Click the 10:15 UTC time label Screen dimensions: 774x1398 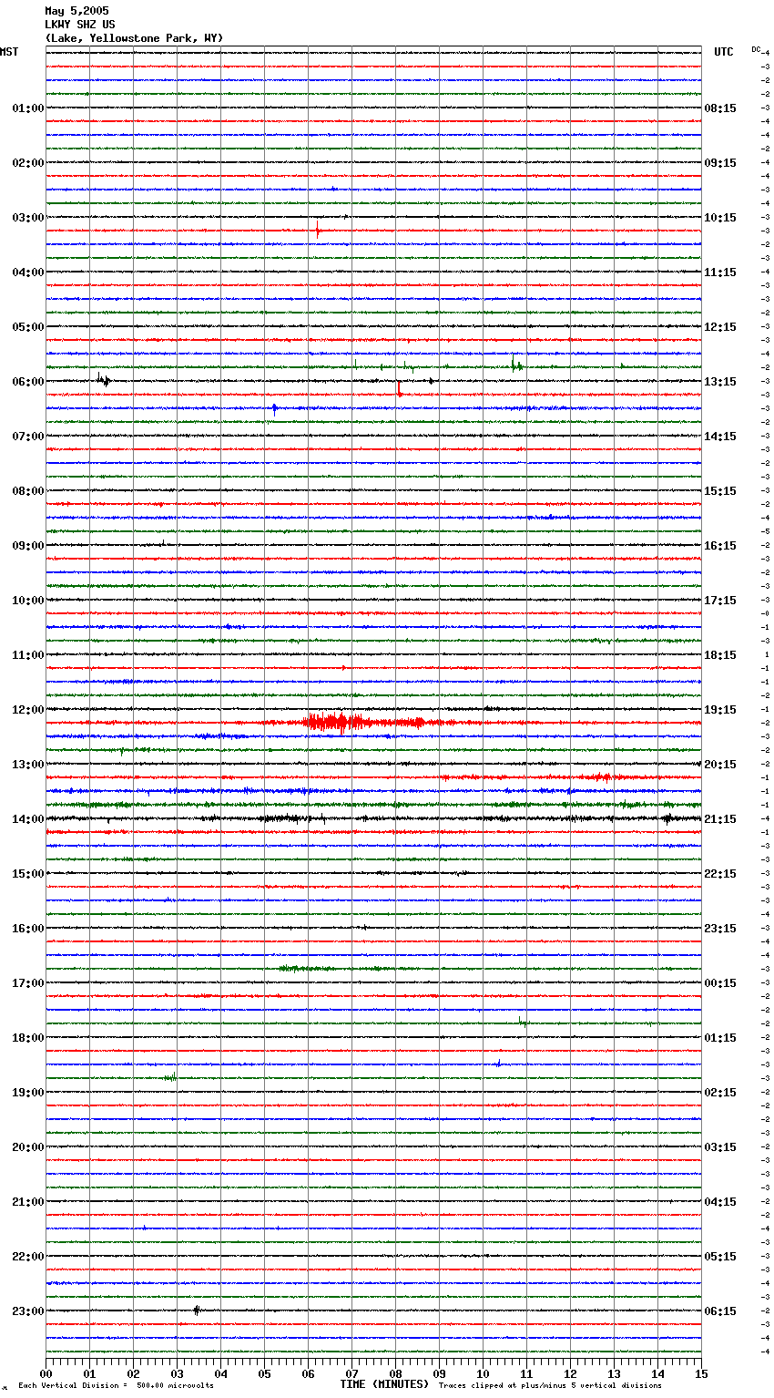pyautogui.click(x=720, y=218)
